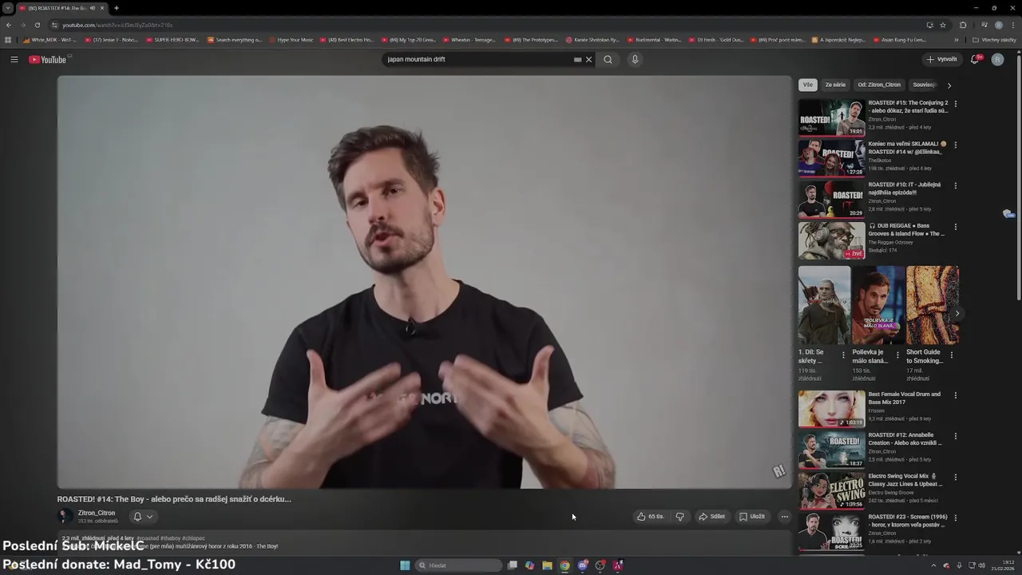This screenshot has height=575, width=1022.
Task: Open Chrome from the taskbar
Action: click(x=564, y=565)
